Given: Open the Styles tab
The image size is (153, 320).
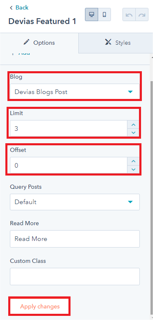Looking at the screenshot, I should click(x=116, y=43).
